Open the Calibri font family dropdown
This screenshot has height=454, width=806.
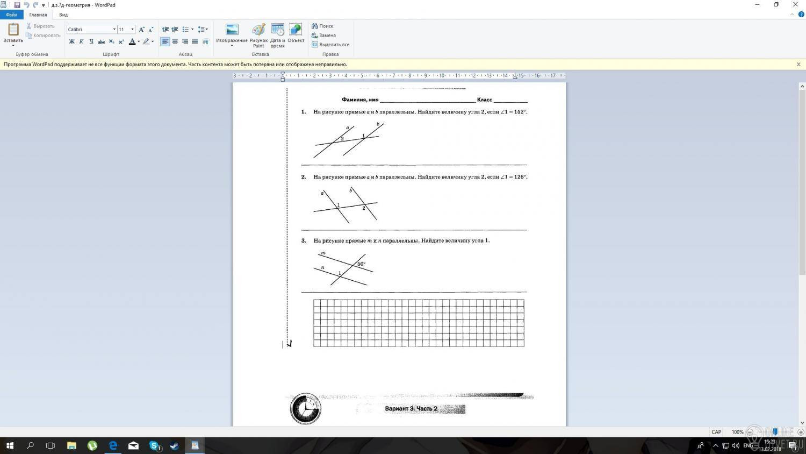(114, 30)
